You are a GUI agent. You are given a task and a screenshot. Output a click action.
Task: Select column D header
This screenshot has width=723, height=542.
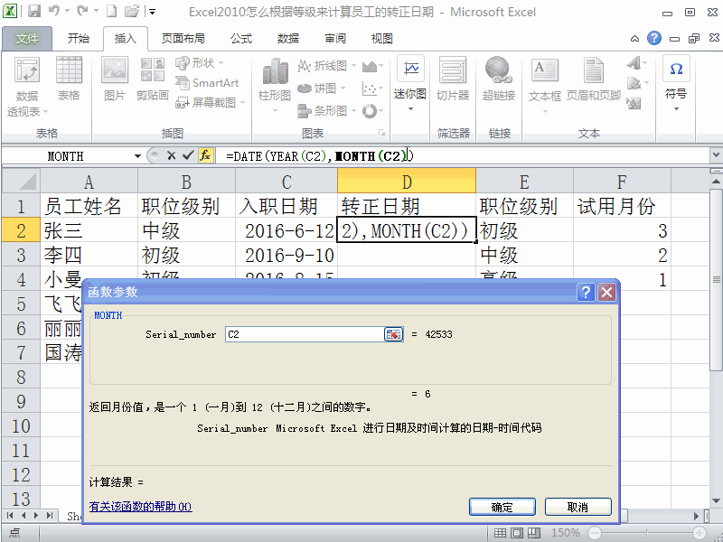tap(407, 182)
